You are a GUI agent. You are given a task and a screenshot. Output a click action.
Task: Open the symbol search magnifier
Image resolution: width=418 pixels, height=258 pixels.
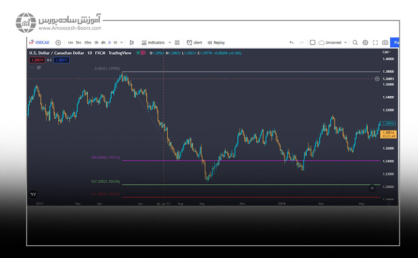pos(355,43)
